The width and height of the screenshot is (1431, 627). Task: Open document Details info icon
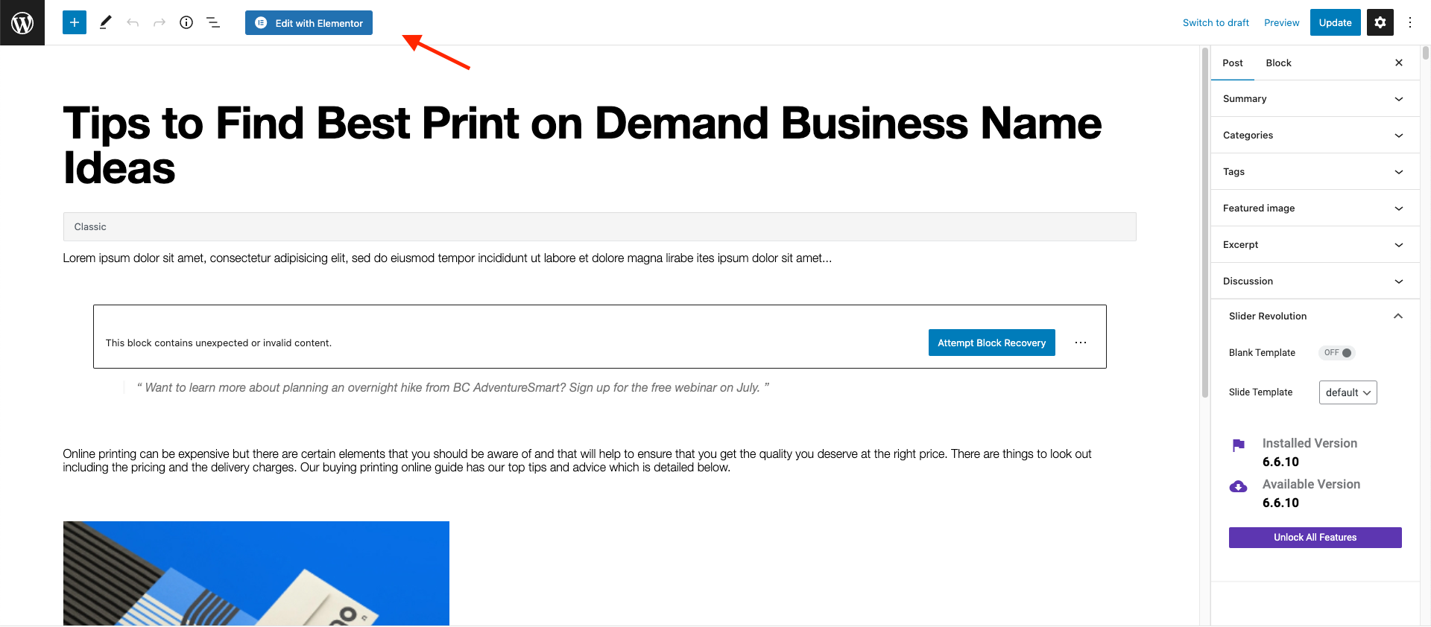186,22
